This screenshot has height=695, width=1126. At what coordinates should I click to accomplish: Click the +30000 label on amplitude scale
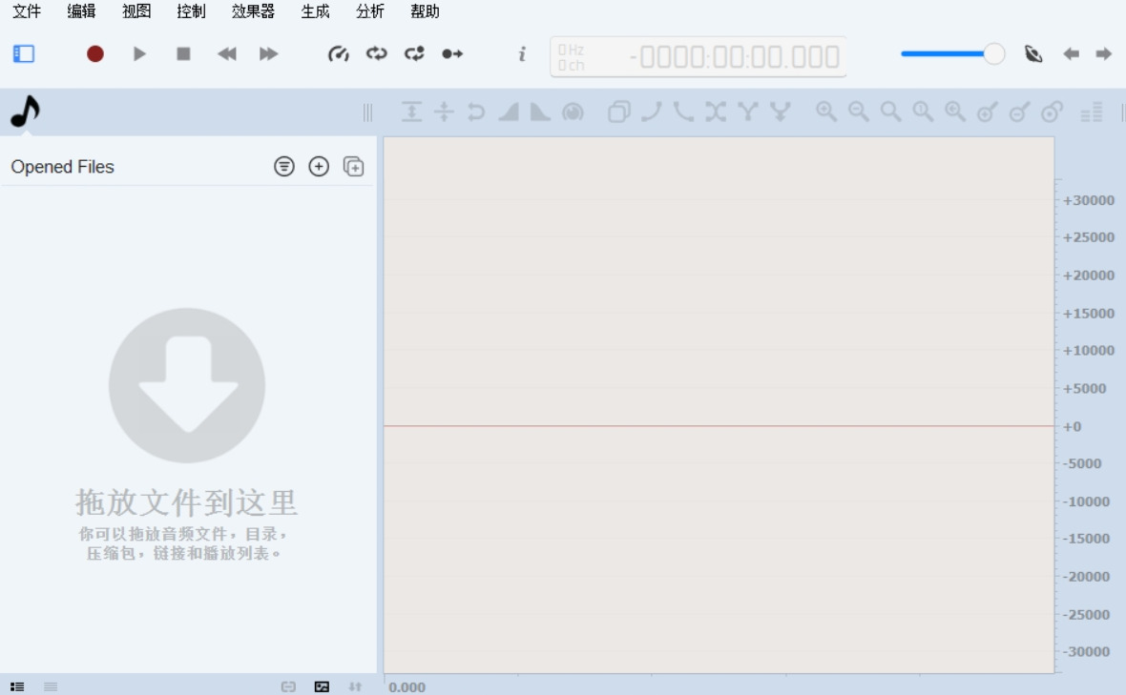pyautogui.click(x=1089, y=200)
